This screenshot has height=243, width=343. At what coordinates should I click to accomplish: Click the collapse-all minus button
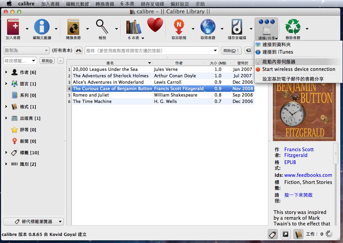pyautogui.click(x=61, y=61)
